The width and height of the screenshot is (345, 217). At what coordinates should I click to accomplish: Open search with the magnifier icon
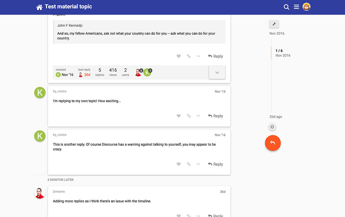tap(286, 7)
